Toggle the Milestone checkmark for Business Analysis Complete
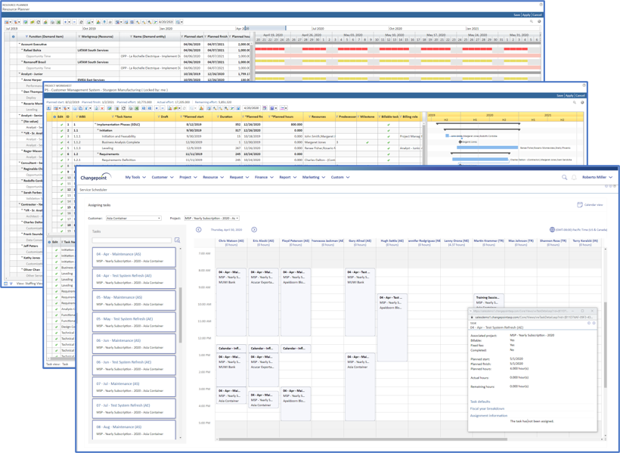Image resolution: width=620 pixels, height=453 pixels. click(x=367, y=142)
